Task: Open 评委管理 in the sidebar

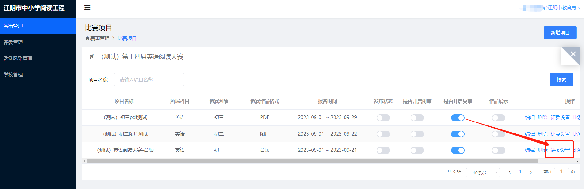Action: tap(13, 42)
